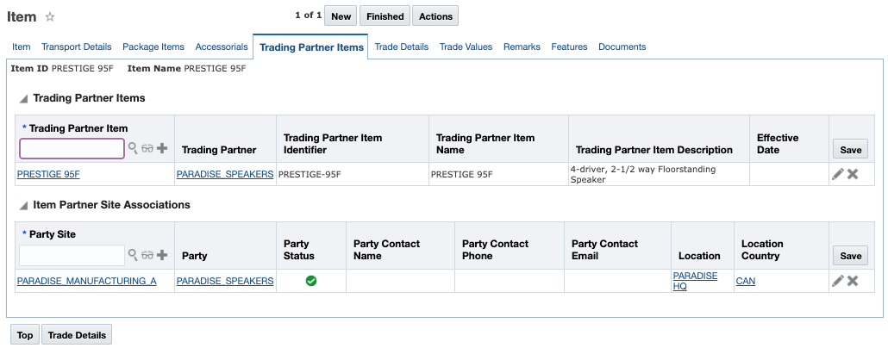
Task: Save the Item Partner Site Associations row
Action: click(x=850, y=256)
